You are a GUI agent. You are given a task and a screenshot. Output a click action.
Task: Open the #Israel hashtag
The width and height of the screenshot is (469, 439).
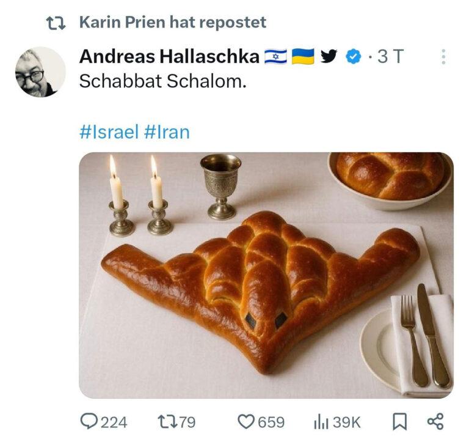coord(109,132)
